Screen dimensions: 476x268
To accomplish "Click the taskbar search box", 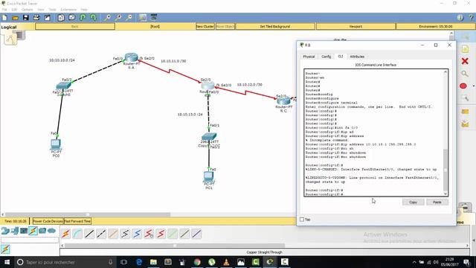I will click(x=65, y=262).
